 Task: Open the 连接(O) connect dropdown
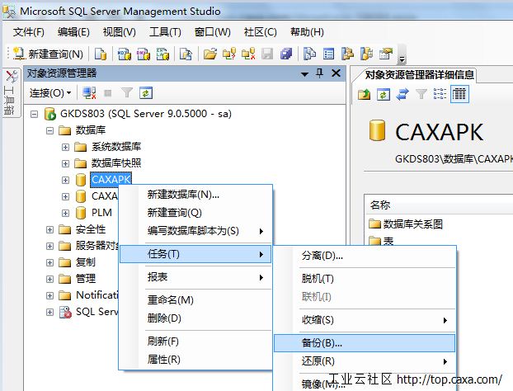point(50,93)
